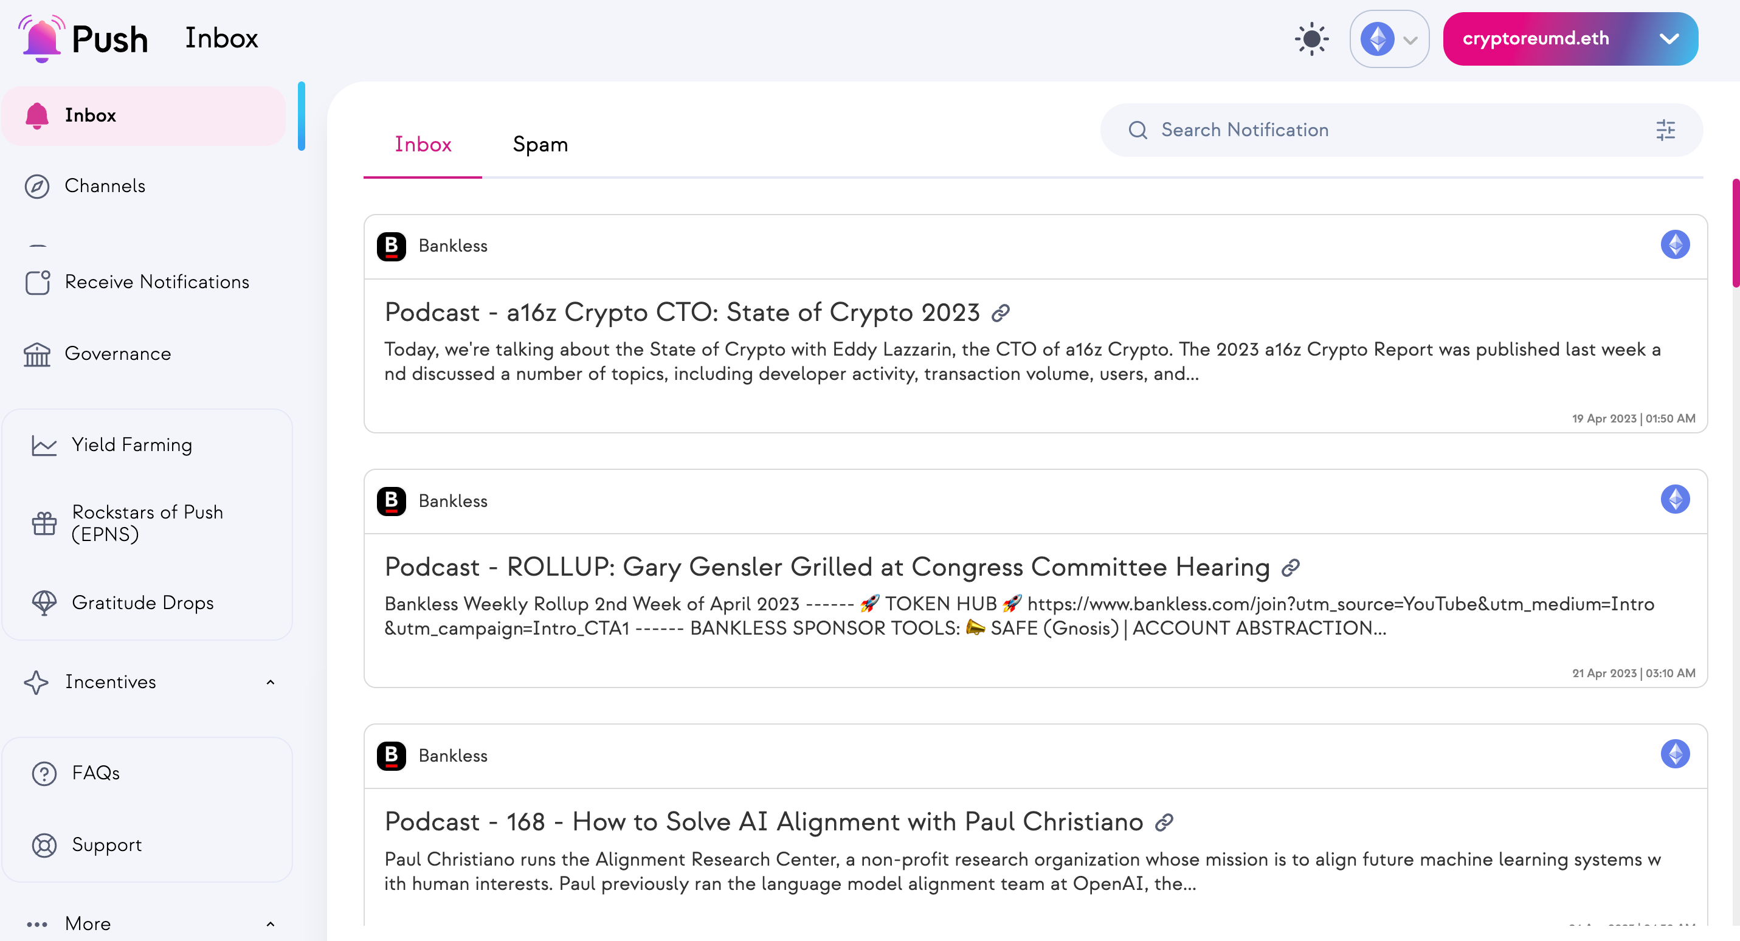Click the Search Notification field
Image resolution: width=1740 pixels, height=941 pixels.
[1351, 129]
